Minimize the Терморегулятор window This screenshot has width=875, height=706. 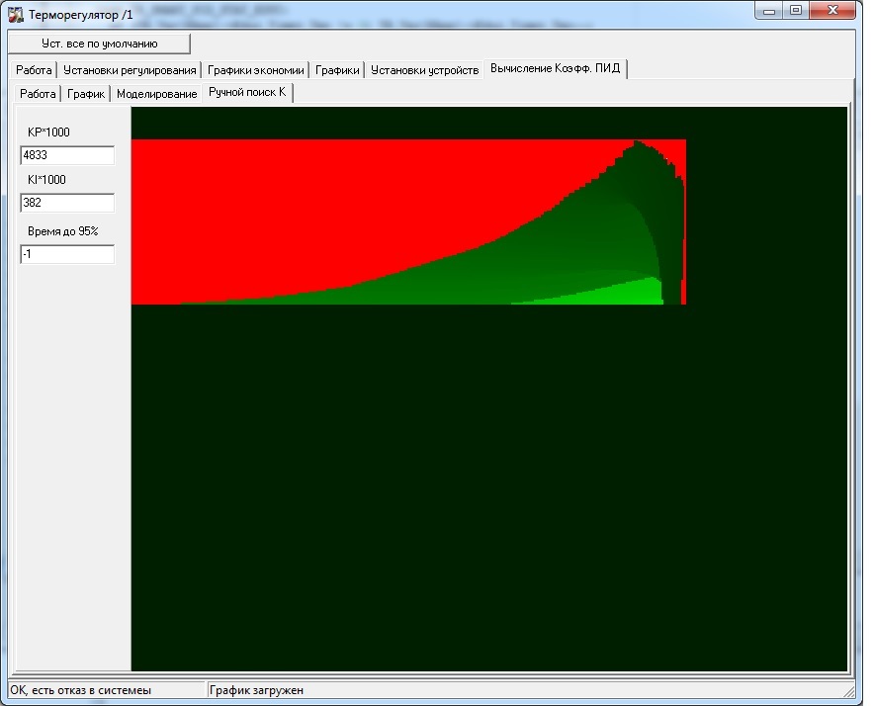[769, 11]
